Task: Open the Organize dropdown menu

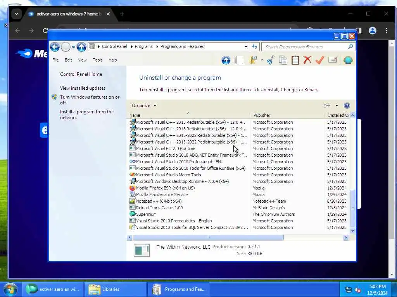Action: coord(144,106)
